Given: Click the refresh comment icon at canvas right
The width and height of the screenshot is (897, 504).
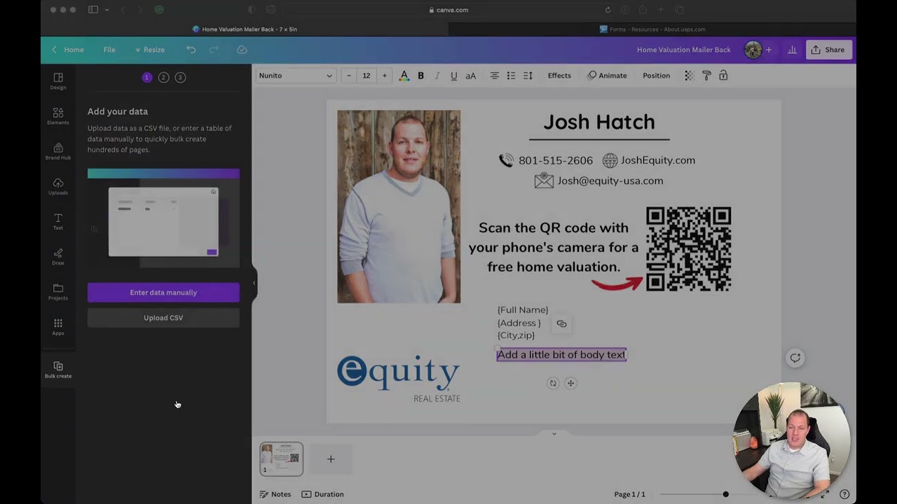Looking at the screenshot, I should (x=795, y=358).
